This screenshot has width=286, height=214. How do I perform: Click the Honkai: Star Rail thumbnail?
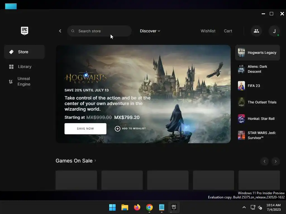[x=241, y=119]
